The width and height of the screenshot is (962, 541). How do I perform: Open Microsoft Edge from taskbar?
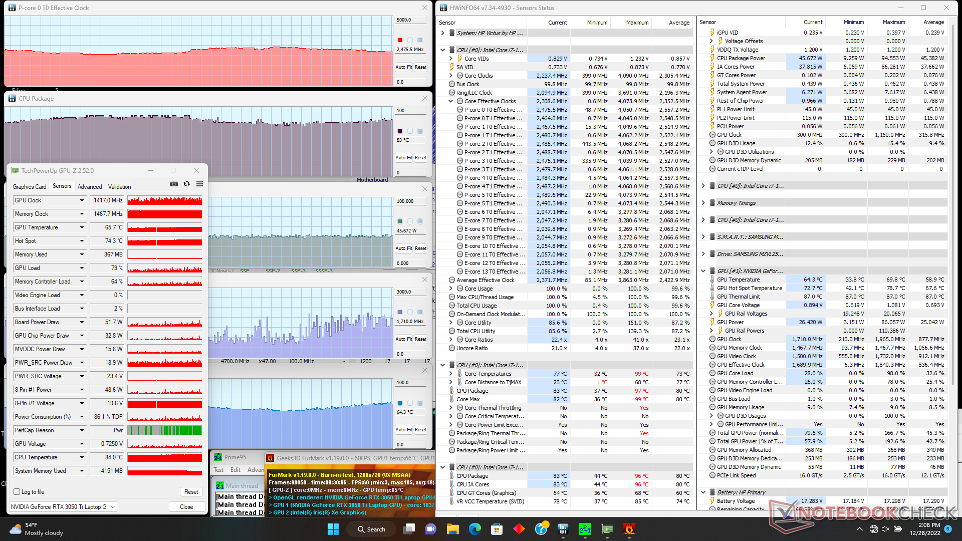(474, 529)
